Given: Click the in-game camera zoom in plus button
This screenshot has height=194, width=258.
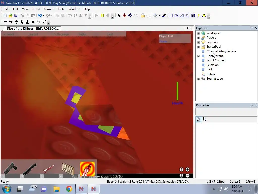Looking at the screenshot, I should (187, 169).
